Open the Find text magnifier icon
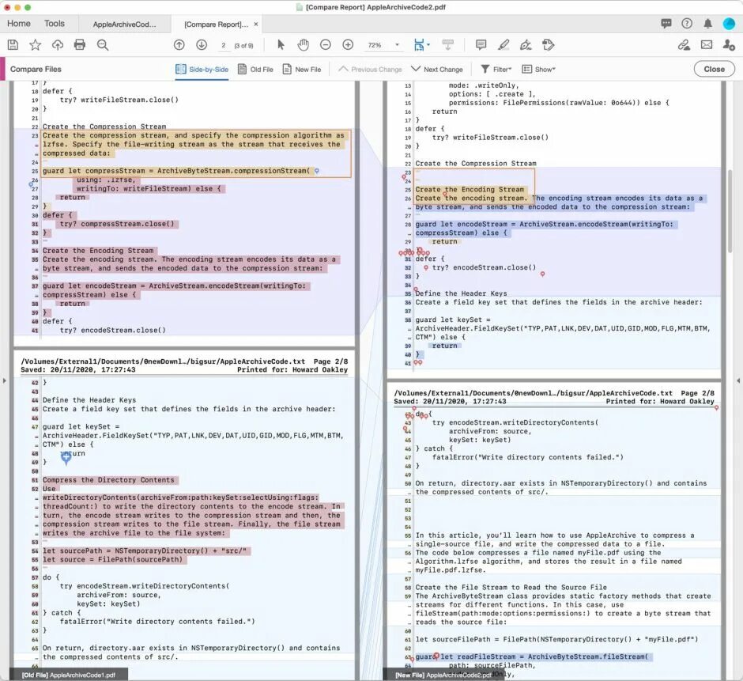This screenshot has height=681, width=743. click(x=102, y=45)
